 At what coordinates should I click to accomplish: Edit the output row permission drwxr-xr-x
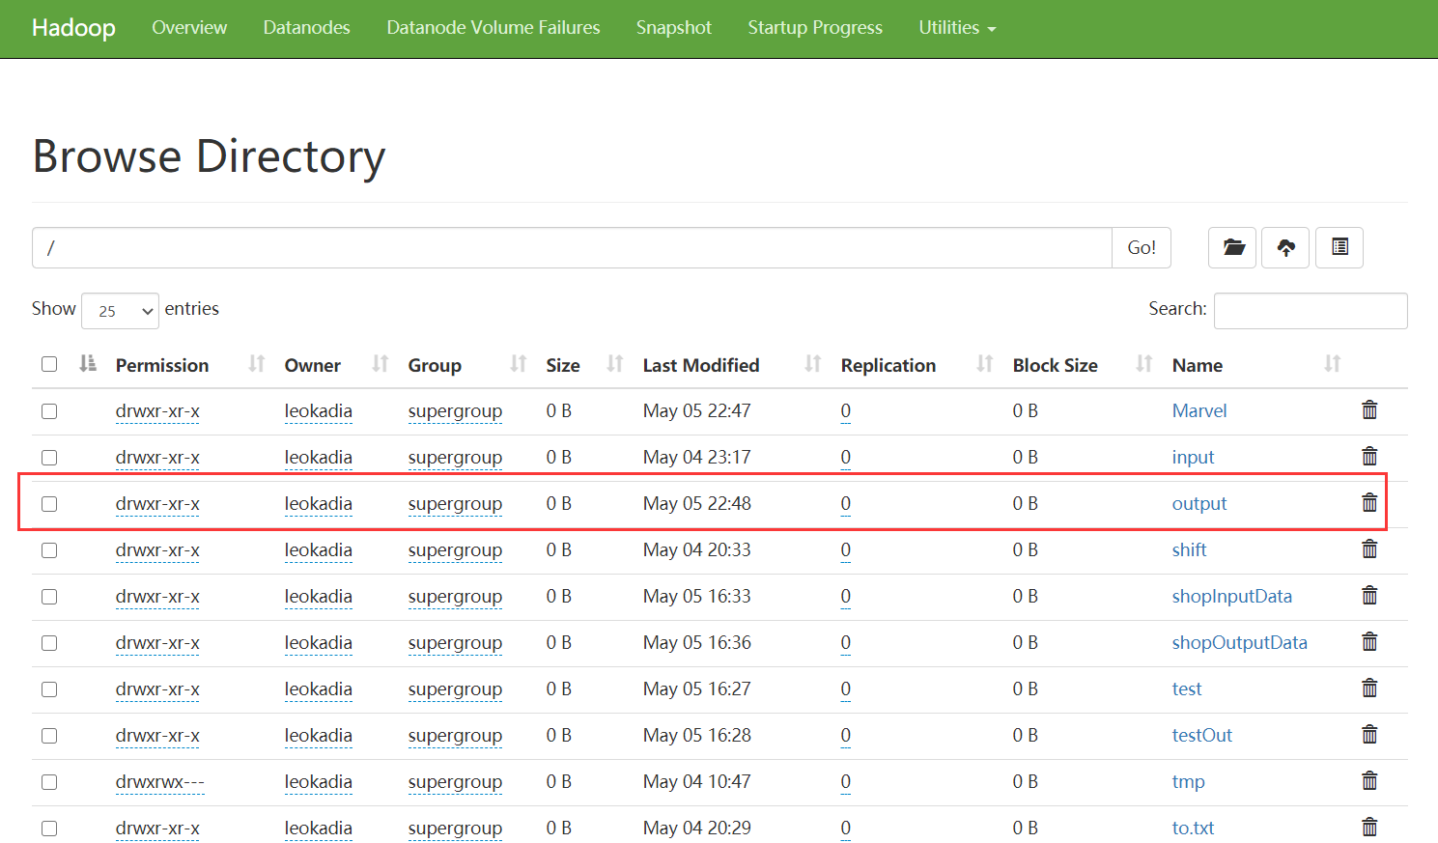(157, 503)
